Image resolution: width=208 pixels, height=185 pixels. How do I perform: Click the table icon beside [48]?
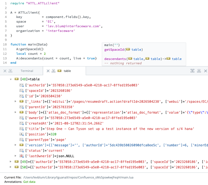point(16,79)
